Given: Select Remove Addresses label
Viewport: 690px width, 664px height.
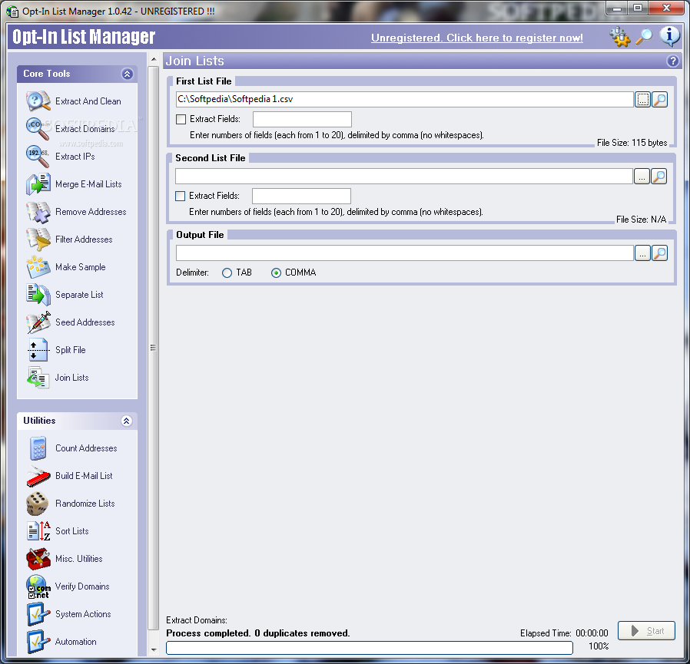Looking at the screenshot, I should pos(91,212).
